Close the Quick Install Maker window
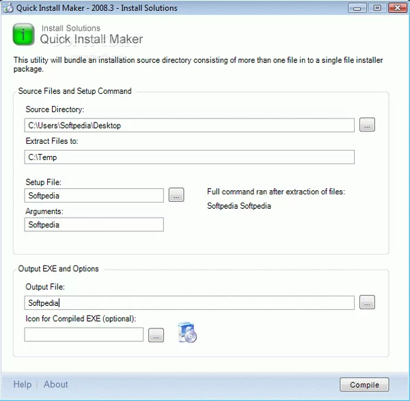The width and height of the screenshot is (410, 401). pyautogui.click(x=397, y=8)
